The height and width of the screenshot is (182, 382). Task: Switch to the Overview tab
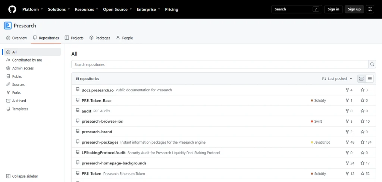16,38
